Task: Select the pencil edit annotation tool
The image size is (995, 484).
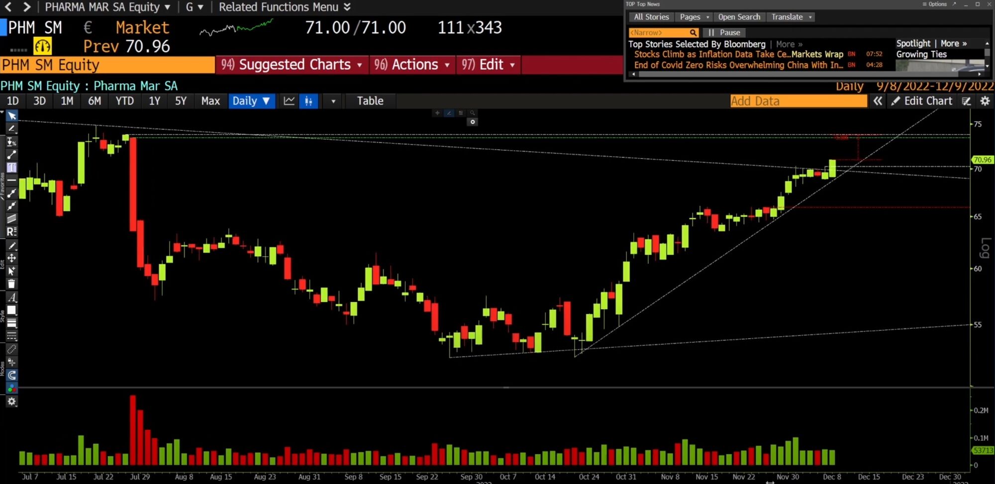Action: [11, 246]
